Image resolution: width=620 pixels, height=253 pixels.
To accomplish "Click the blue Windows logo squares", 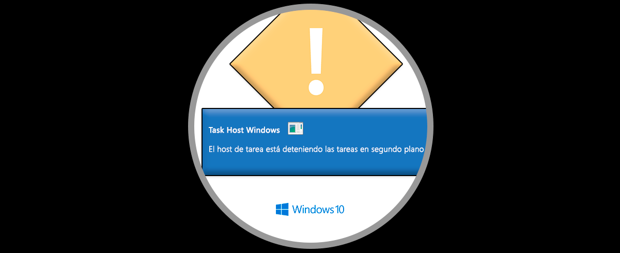I will (282, 209).
